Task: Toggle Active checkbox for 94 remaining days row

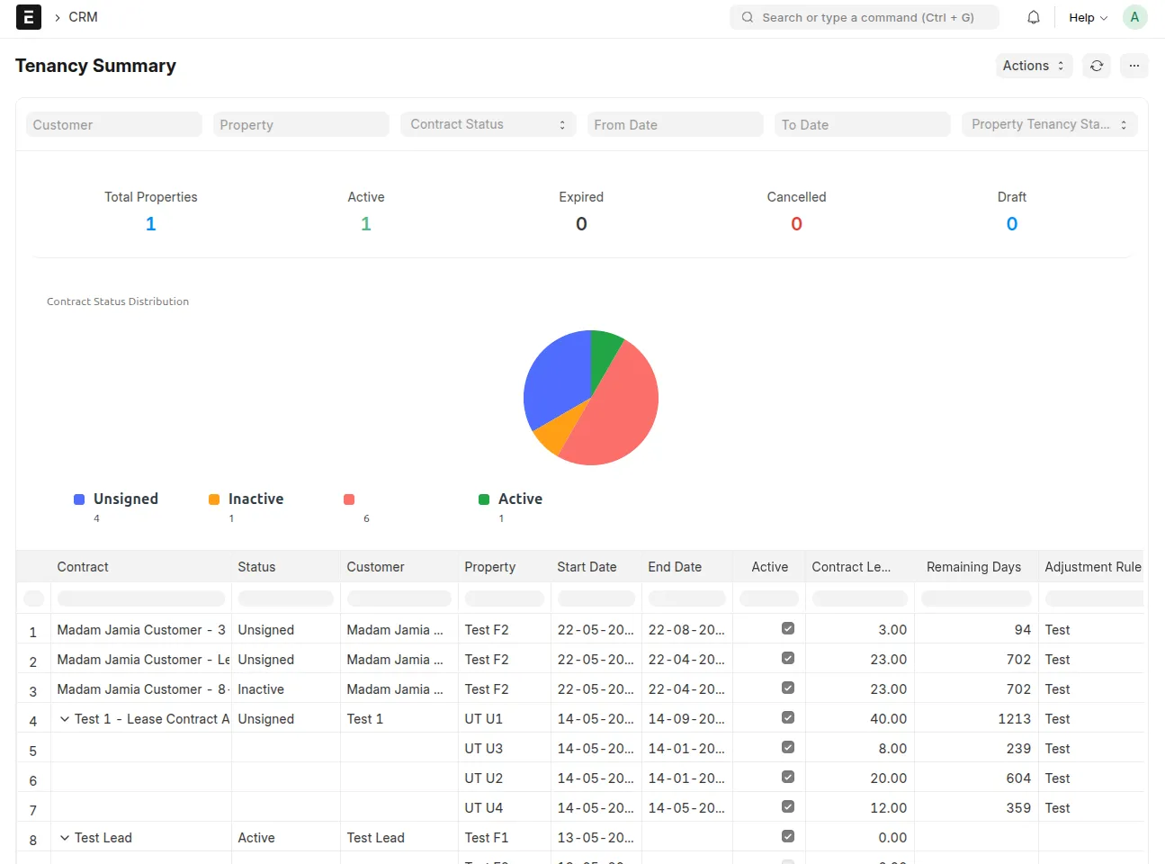Action: [788, 629]
